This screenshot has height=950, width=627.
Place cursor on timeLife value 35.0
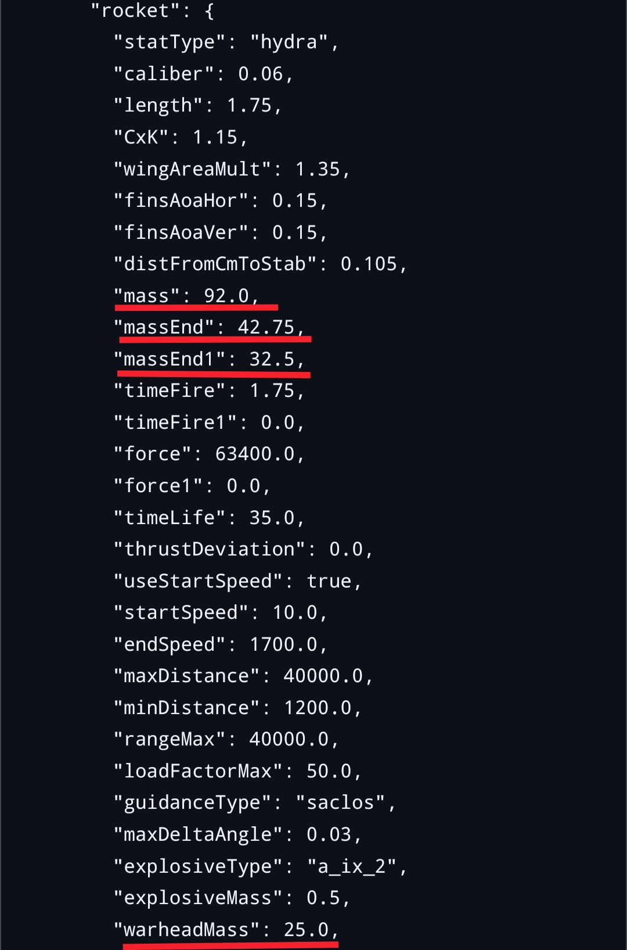pos(272,518)
